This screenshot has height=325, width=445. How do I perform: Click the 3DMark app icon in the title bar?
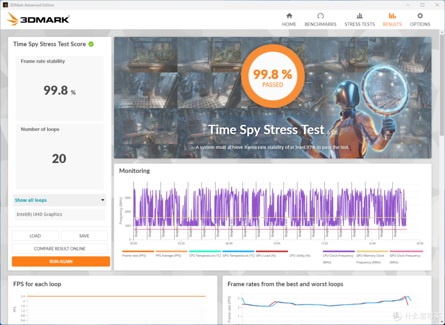[x=5, y=5]
